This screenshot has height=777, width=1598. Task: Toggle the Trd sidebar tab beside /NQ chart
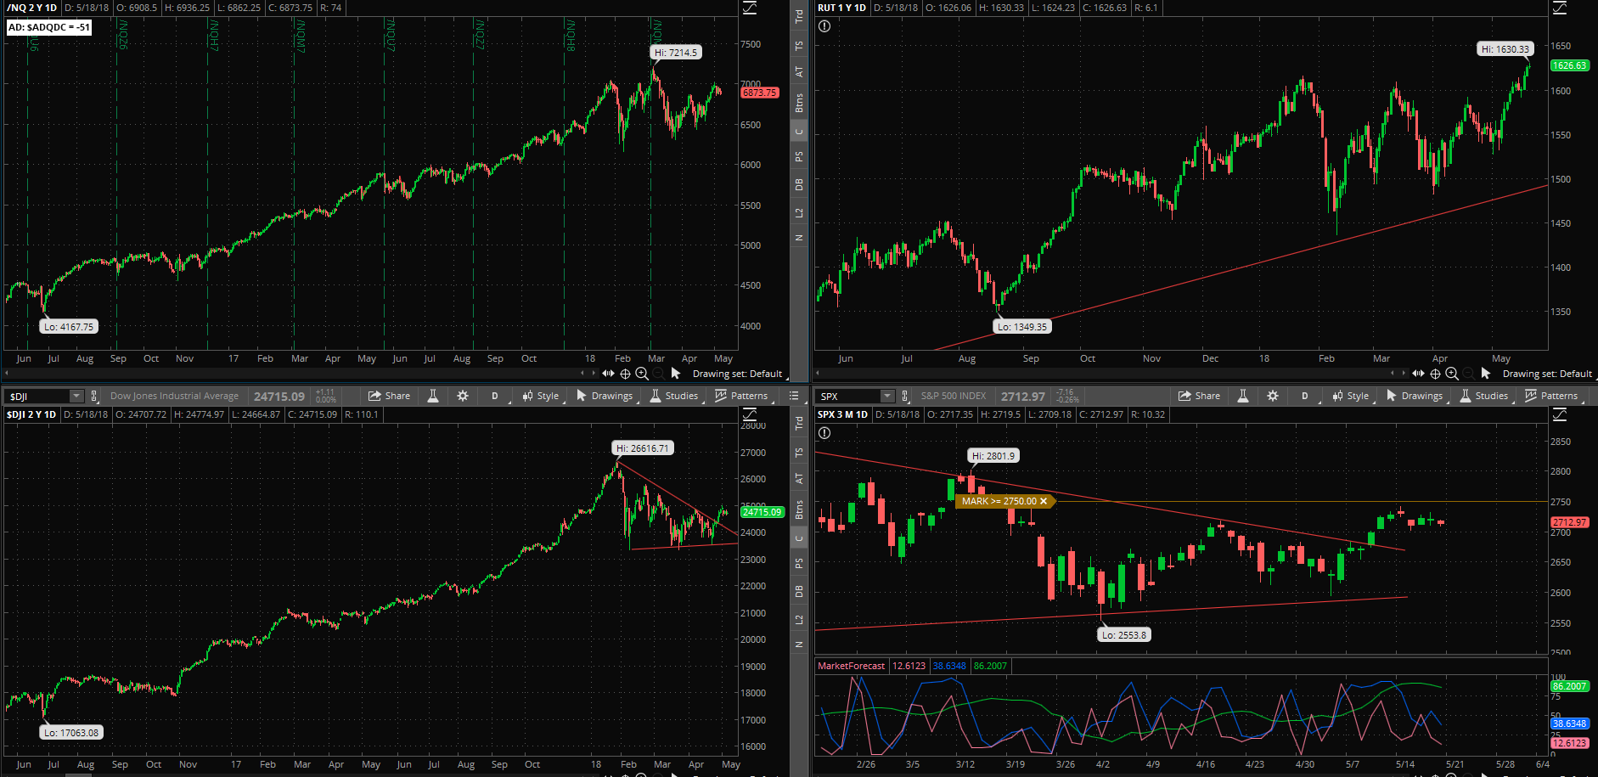click(x=799, y=16)
